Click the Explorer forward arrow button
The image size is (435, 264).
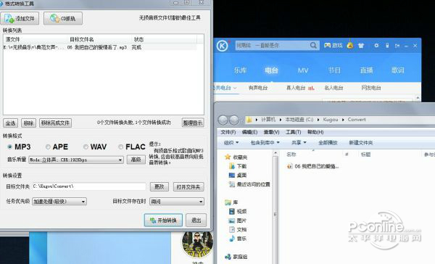coord(234,120)
